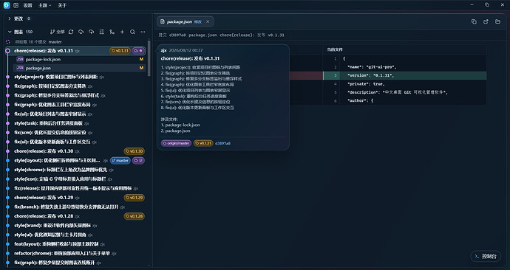510x270 pixels.
Task: Open the 设置 menu
Action: tap(27, 5)
